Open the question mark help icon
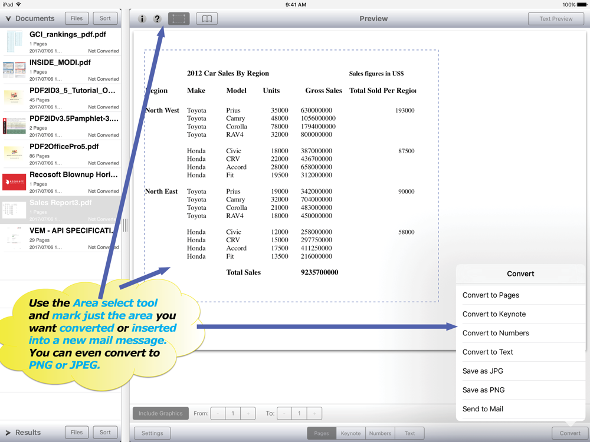Screen dimensions: 590x442 (x=158, y=19)
